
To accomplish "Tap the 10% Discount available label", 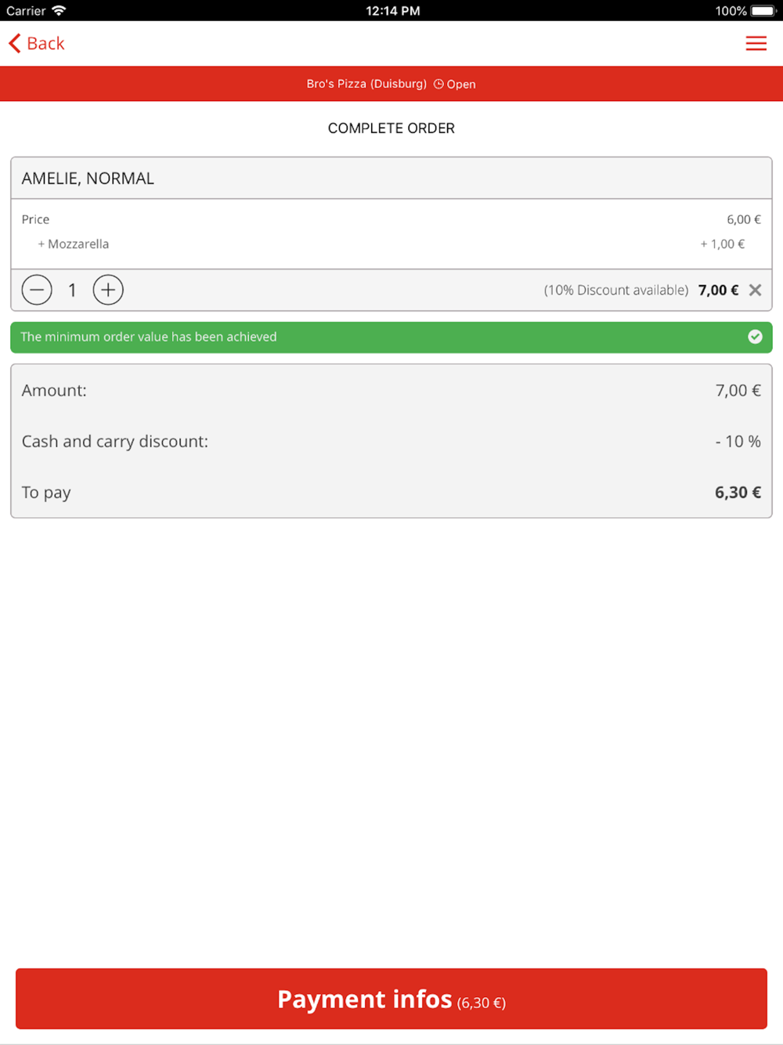I will 616,290.
